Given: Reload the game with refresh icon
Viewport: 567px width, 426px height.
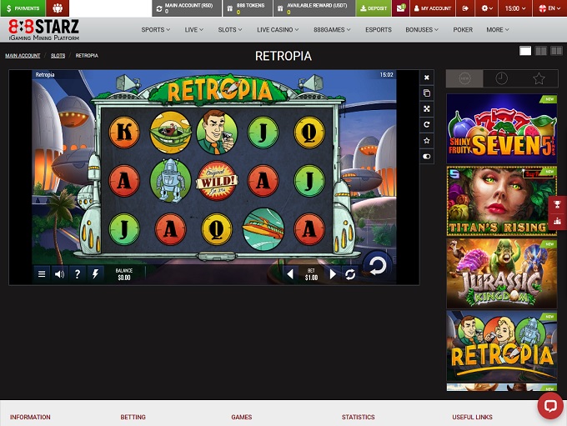Looking at the screenshot, I should pos(427,124).
